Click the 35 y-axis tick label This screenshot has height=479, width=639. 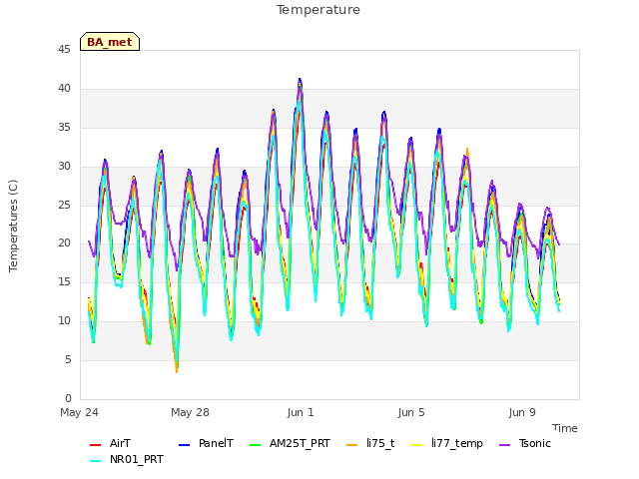(x=64, y=128)
